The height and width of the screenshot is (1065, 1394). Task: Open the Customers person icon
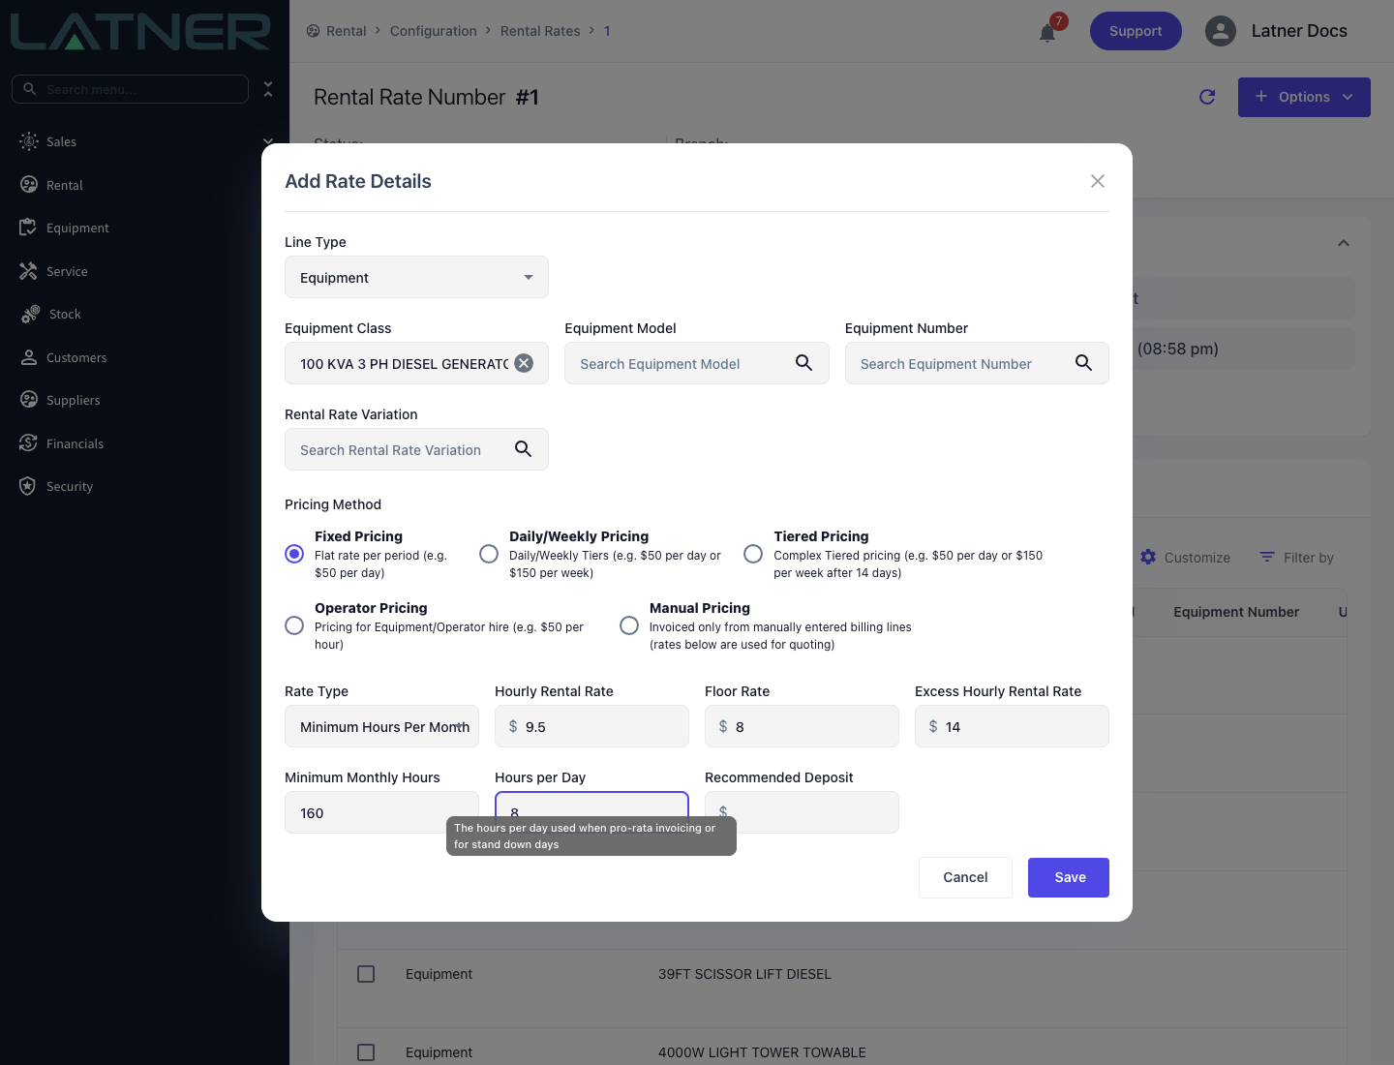tap(29, 357)
